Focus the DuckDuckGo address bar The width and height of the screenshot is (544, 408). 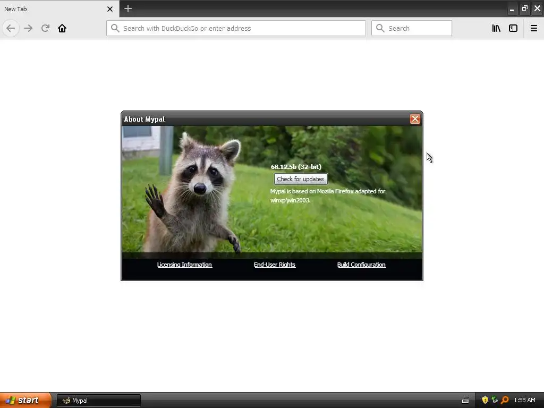click(x=236, y=28)
